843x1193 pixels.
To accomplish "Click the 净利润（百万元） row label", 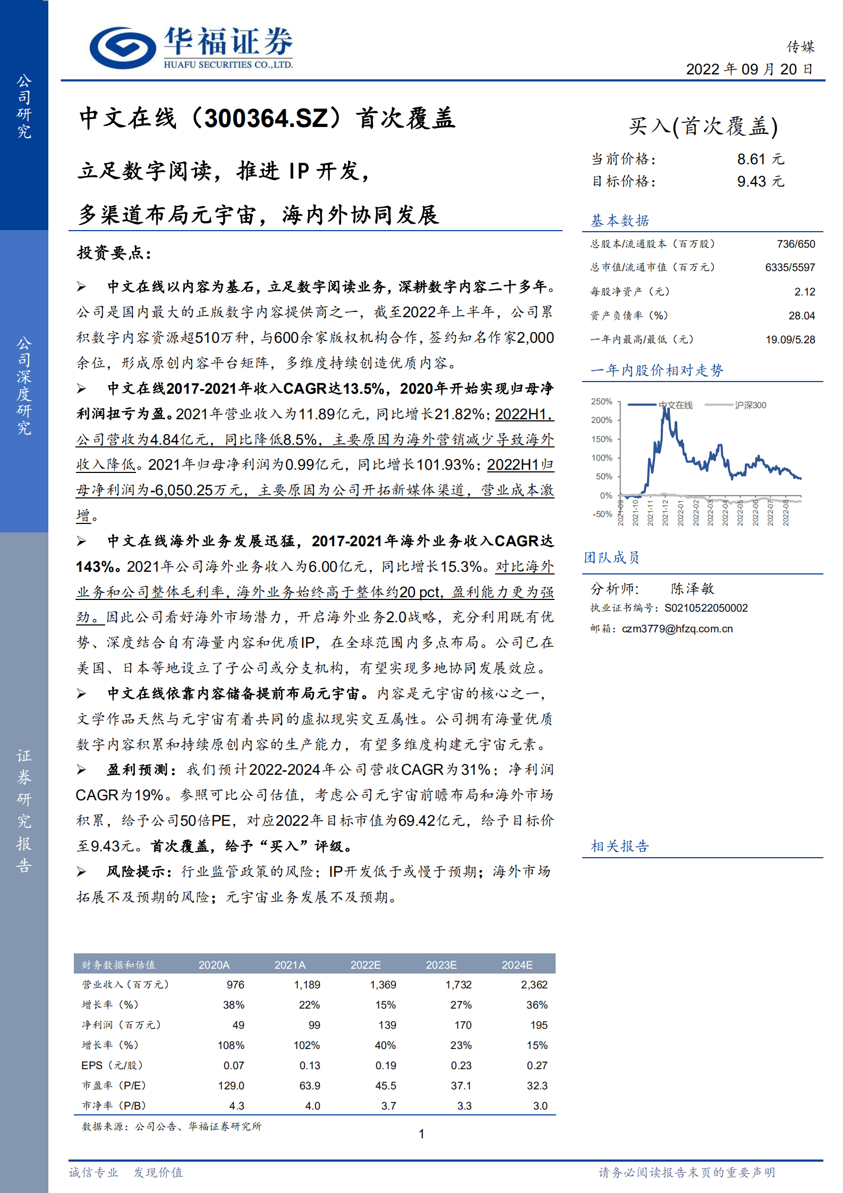I will (121, 1025).
